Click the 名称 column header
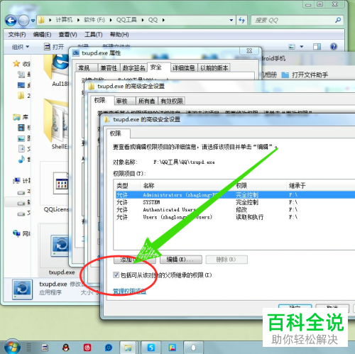 (x=187, y=185)
